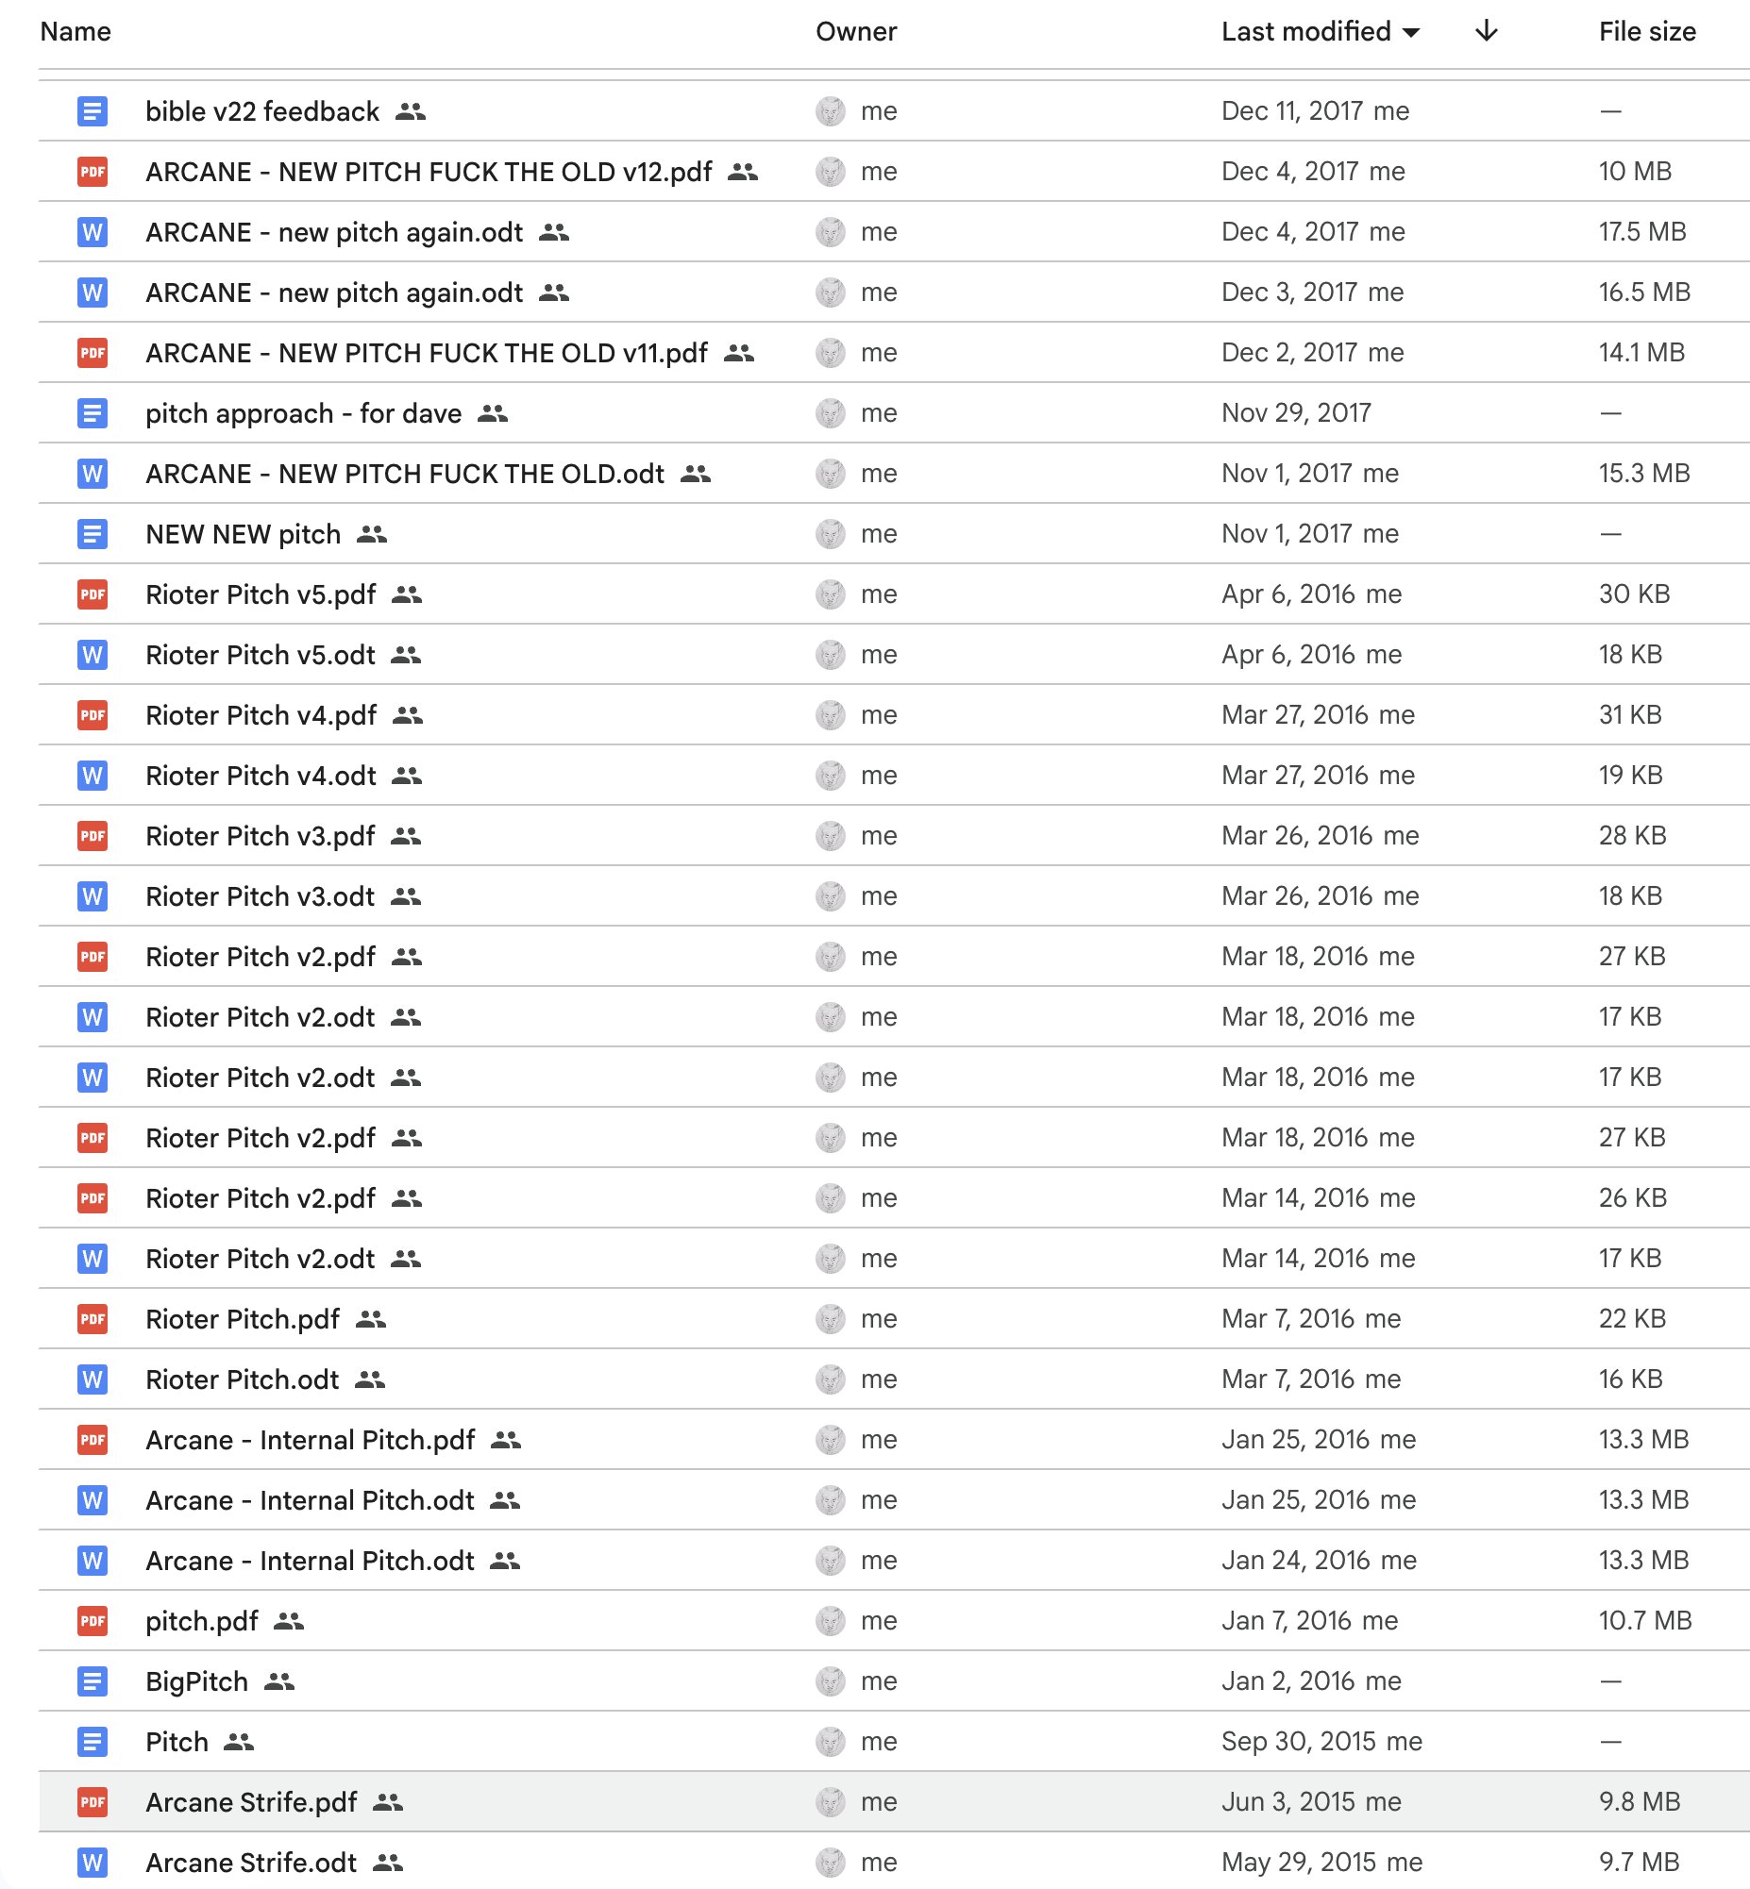Screen dimensions: 1750x1889
Task: Select the file 'Arcane Strife.odt'
Action: coord(251,1863)
